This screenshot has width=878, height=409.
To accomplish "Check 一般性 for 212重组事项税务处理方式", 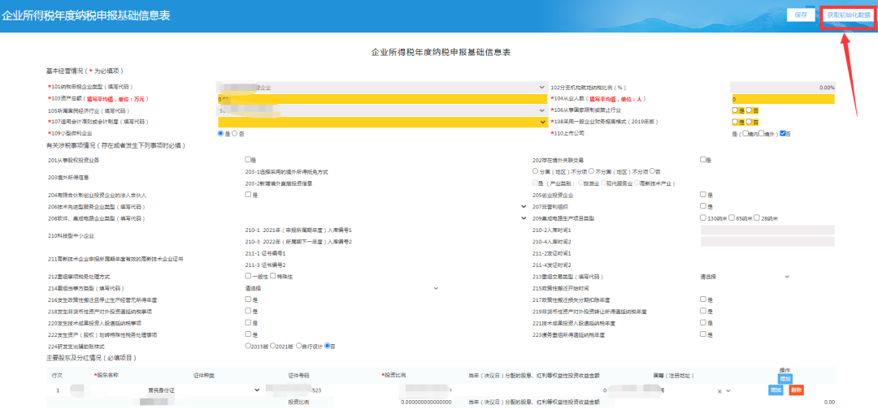I will (248, 276).
